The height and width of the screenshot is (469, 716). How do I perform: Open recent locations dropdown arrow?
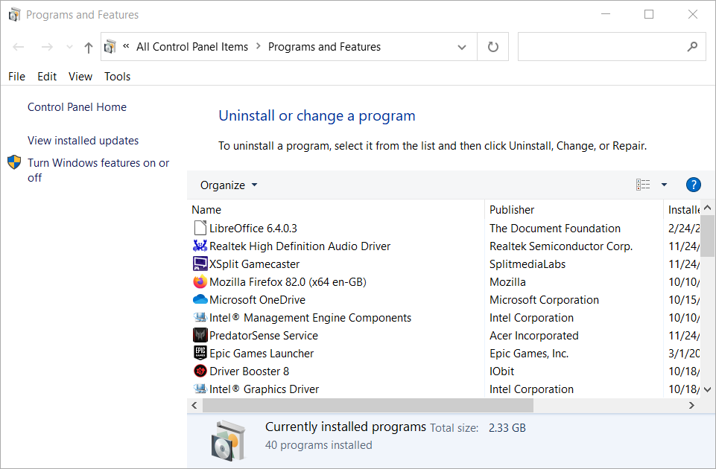69,47
